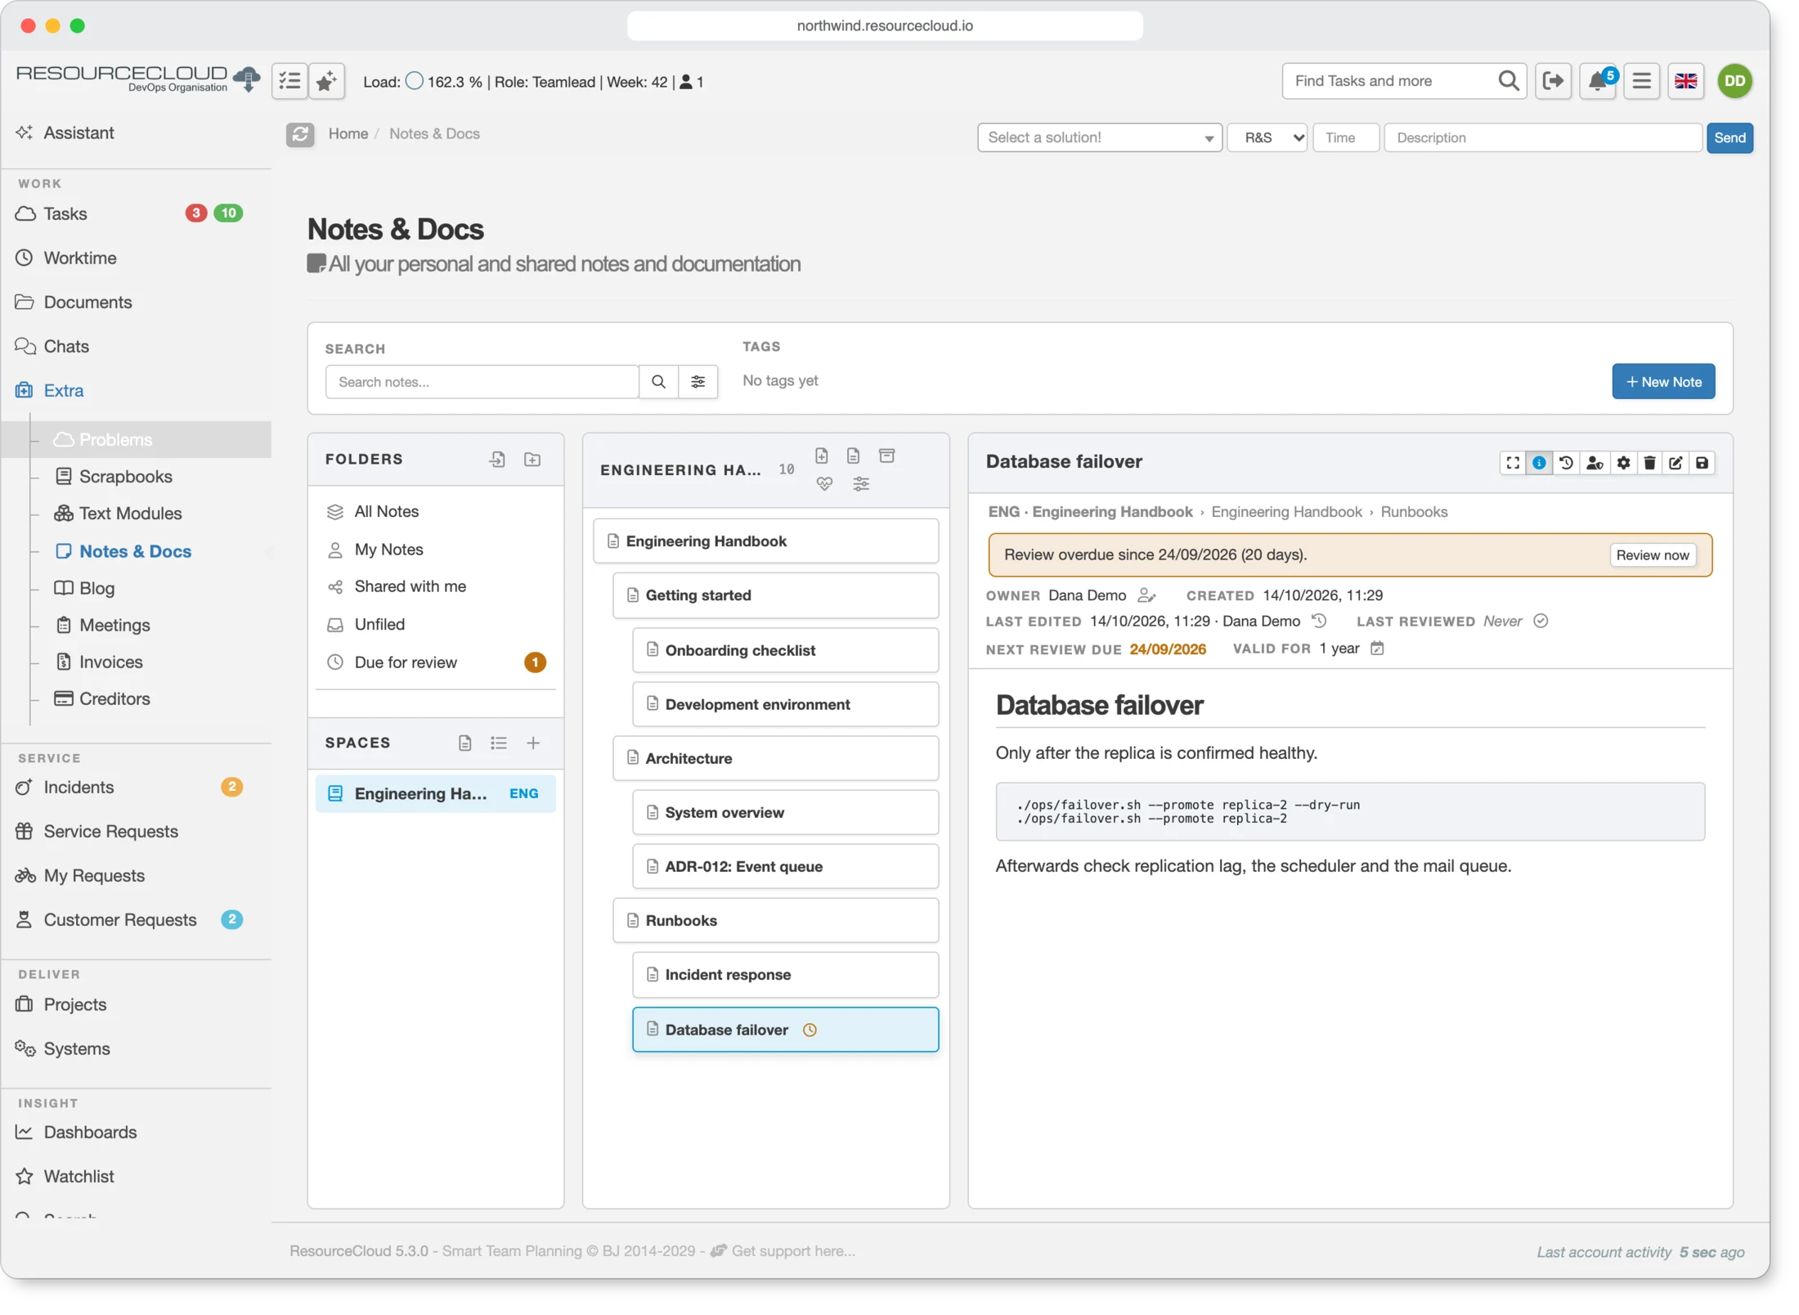This screenshot has width=1799, height=1315.
Task: Click the Home breadcrumb link
Action: coord(348,133)
